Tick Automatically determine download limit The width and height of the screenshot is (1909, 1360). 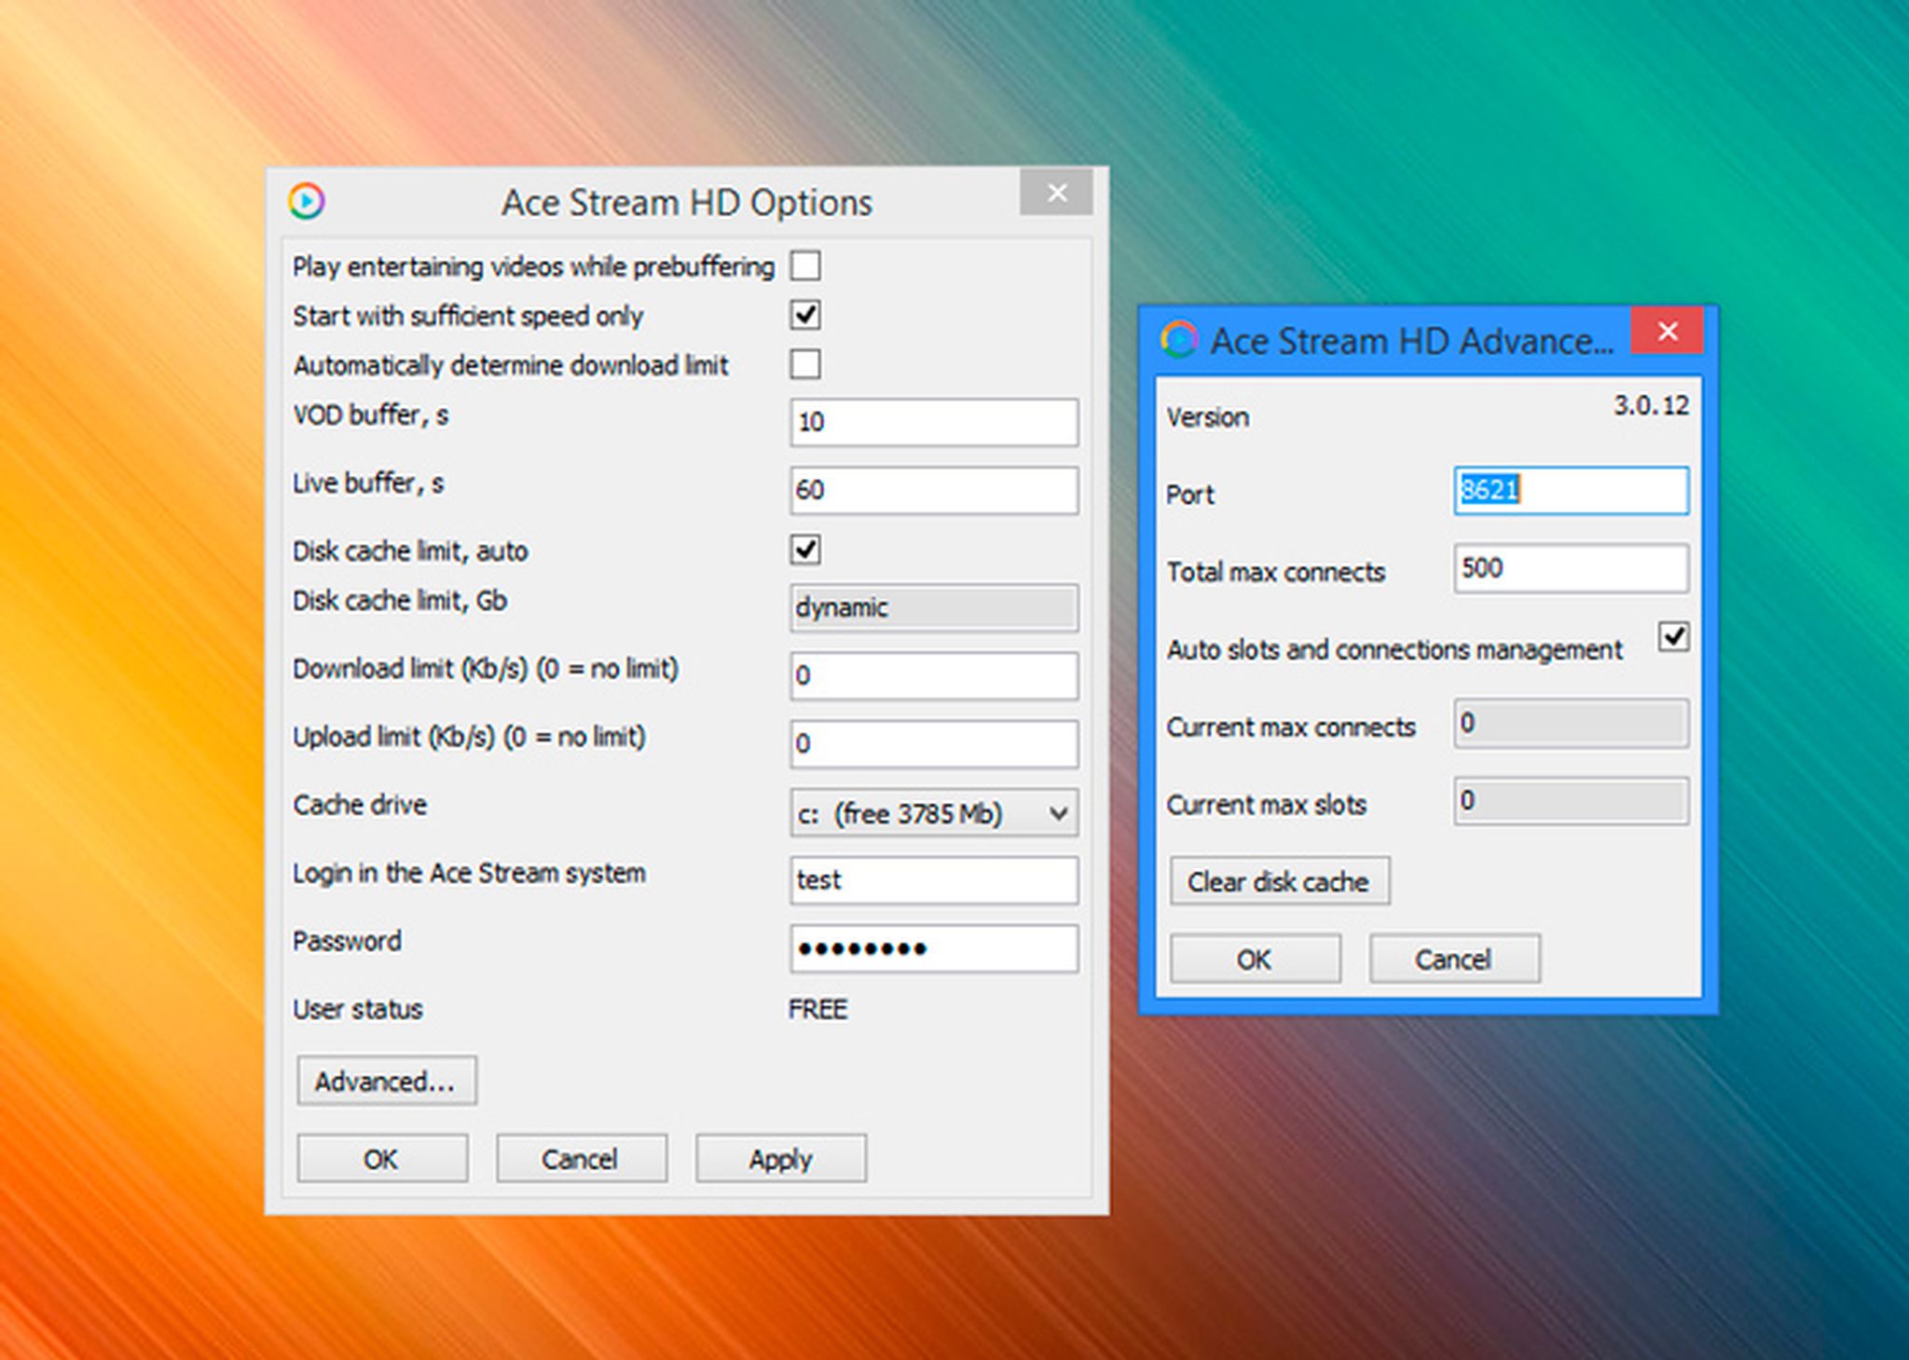point(805,364)
